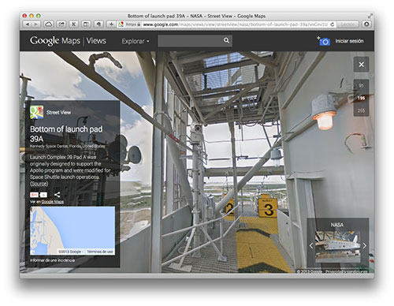The image size is (394, 306).
Task: Open the Explorar dropdown menu
Action: 136,41
